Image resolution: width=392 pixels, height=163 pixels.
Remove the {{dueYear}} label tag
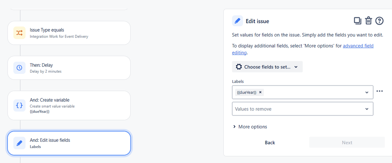point(260,92)
